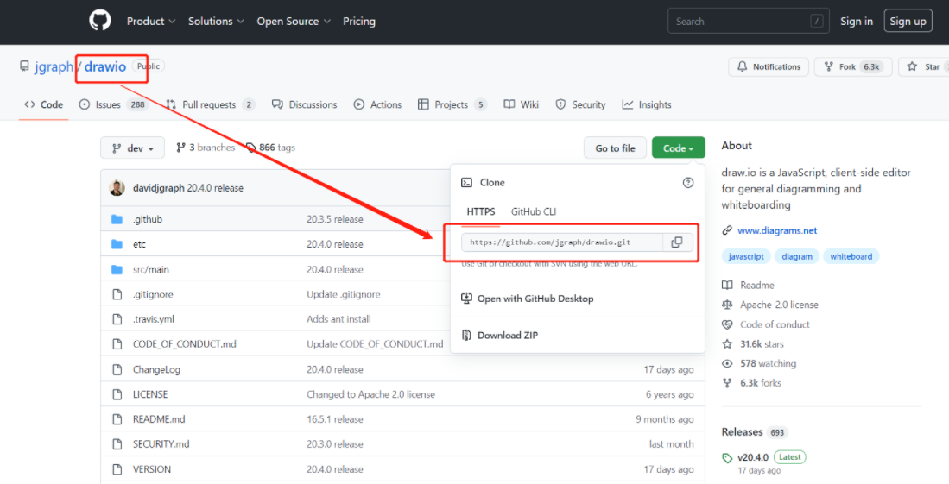The image size is (949, 484).
Task: Click the Go to file button
Action: coord(615,148)
